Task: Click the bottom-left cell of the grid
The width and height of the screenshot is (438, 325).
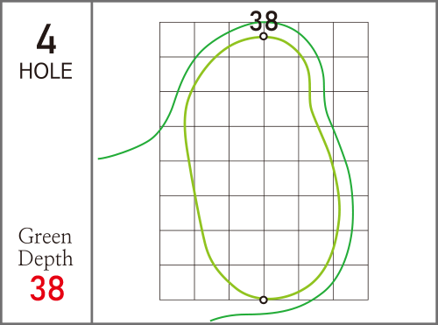Action: coord(177,282)
